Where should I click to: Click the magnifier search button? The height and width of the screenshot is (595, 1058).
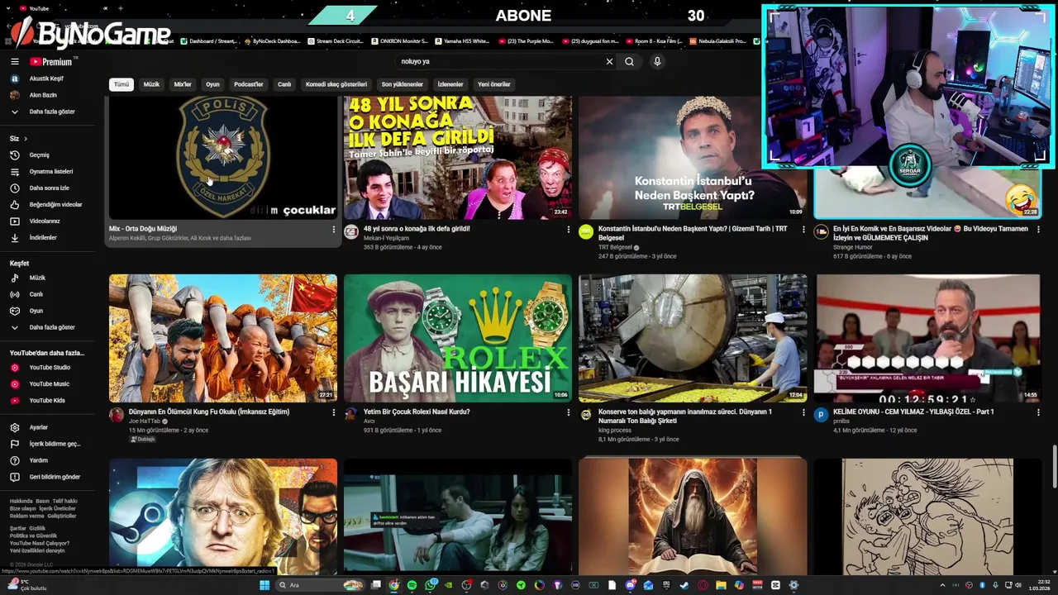pyautogui.click(x=629, y=61)
